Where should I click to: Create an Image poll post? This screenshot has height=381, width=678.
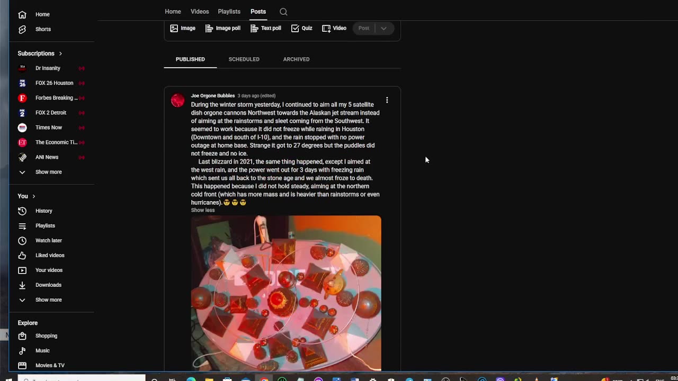pos(223,28)
